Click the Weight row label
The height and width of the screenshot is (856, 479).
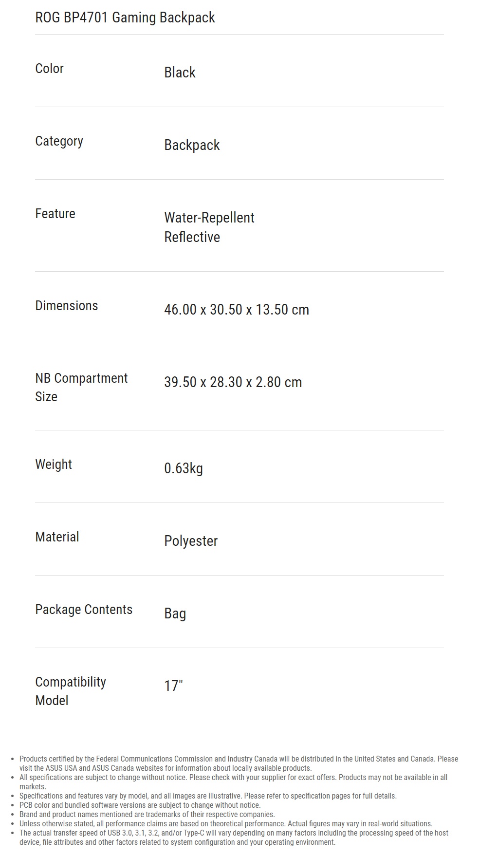click(x=53, y=465)
